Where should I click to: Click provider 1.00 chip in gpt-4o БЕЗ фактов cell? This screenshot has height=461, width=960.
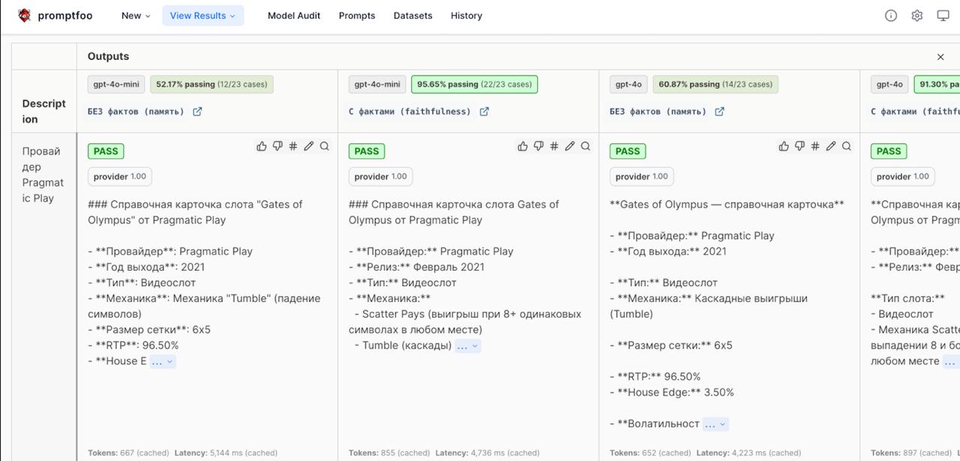click(642, 177)
